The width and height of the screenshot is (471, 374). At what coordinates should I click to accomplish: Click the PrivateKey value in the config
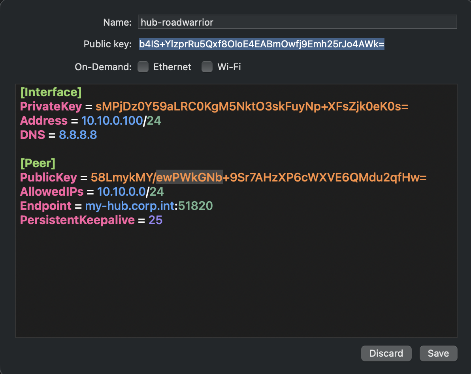coord(252,107)
